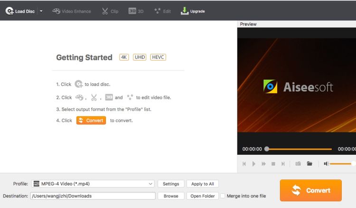The width and height of the screenshot is (356, 208).
Task: Click the fast forward button
Action: tap(263, 164)
